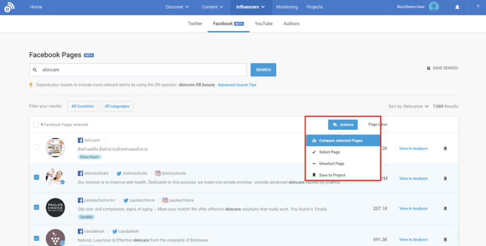The image size is (486, 246).
Task: Open the help question mark icon
Action: tap(477, 7)
